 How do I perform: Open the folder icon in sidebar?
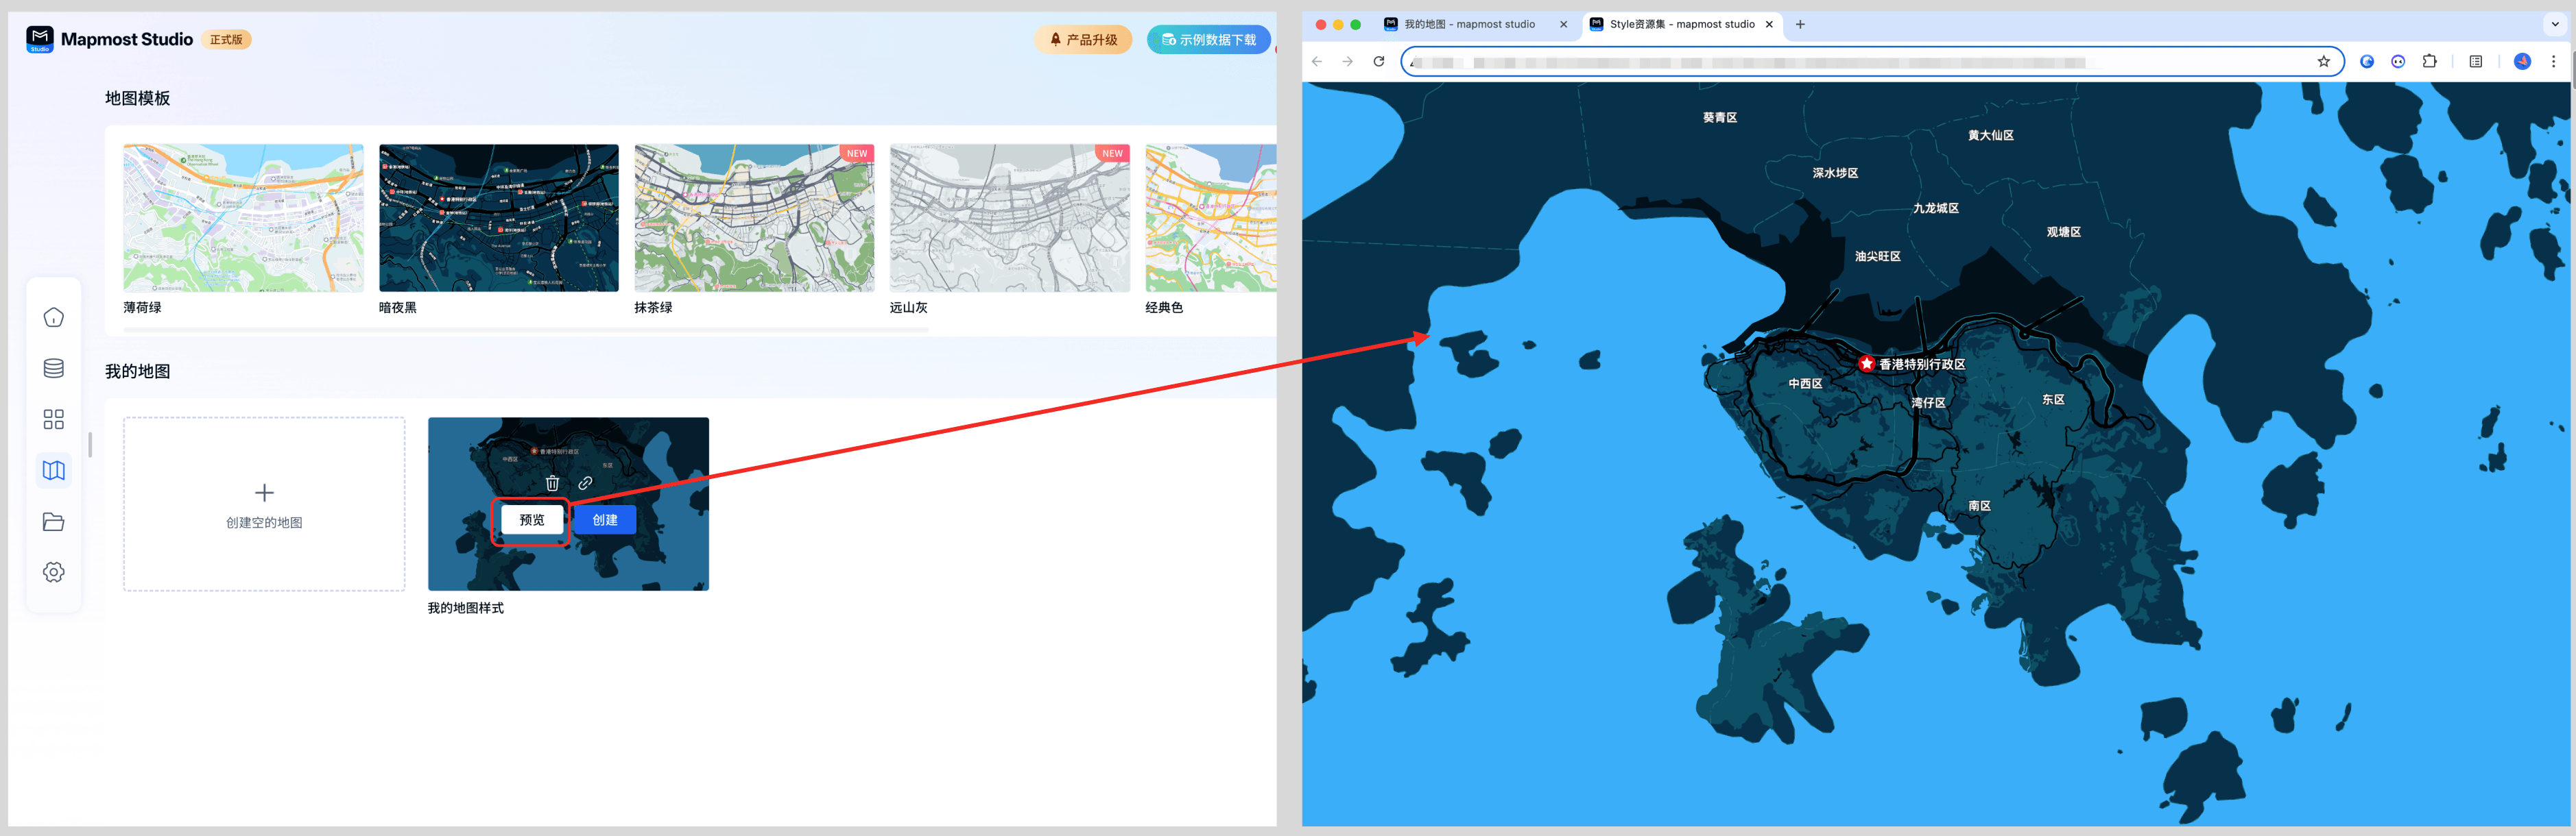point(54,522)
